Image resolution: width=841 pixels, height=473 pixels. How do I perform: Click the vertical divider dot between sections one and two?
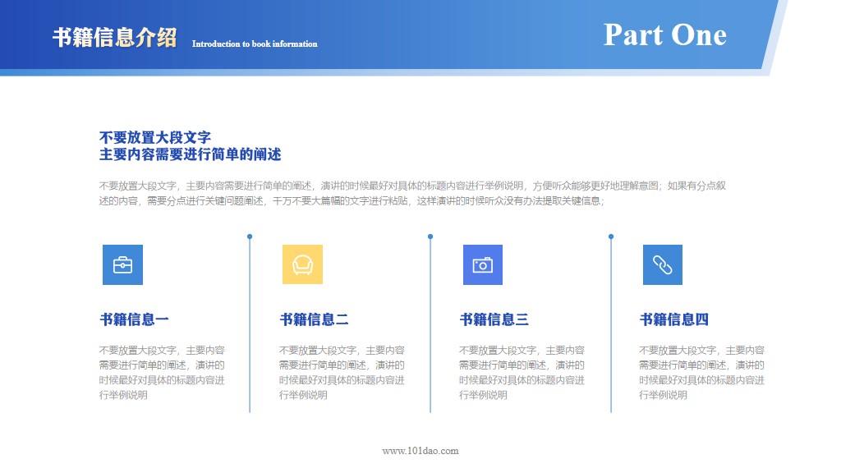(x=248, y=236)
